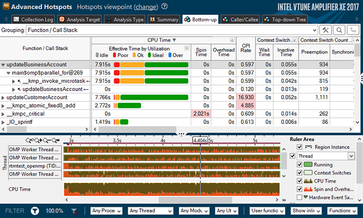The height and width of the screenshot is (218, 363).
Task: Open the User functions filter dropdown
Action: [x=267, y=211]
